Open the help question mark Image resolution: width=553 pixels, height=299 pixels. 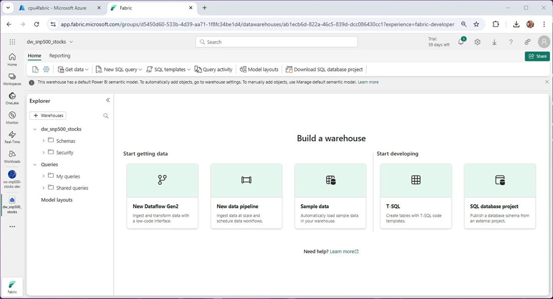point(511,42)
